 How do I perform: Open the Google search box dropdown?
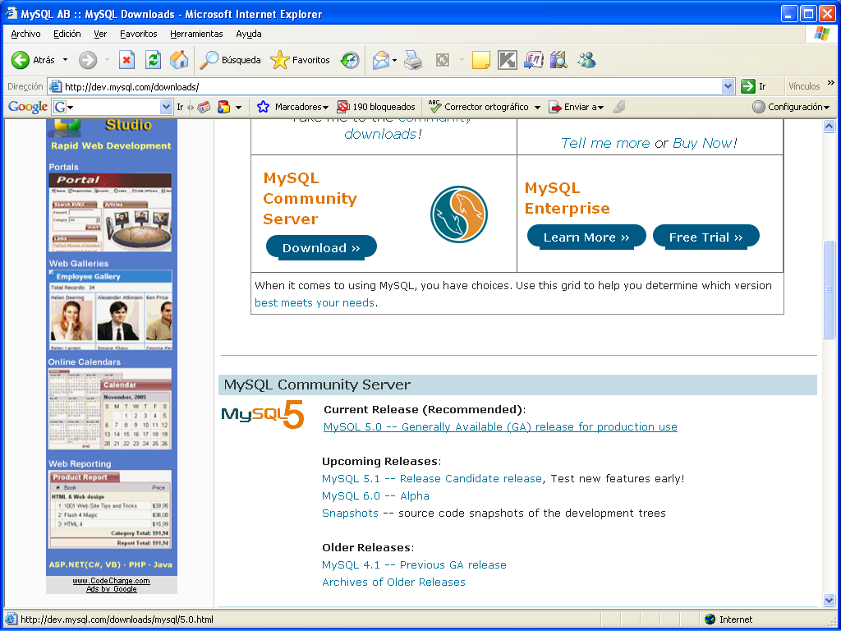[x=166, y=107]
